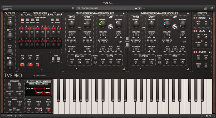Select GATE control voltage button
Screen dimensions: 216x118
point(22,20)
